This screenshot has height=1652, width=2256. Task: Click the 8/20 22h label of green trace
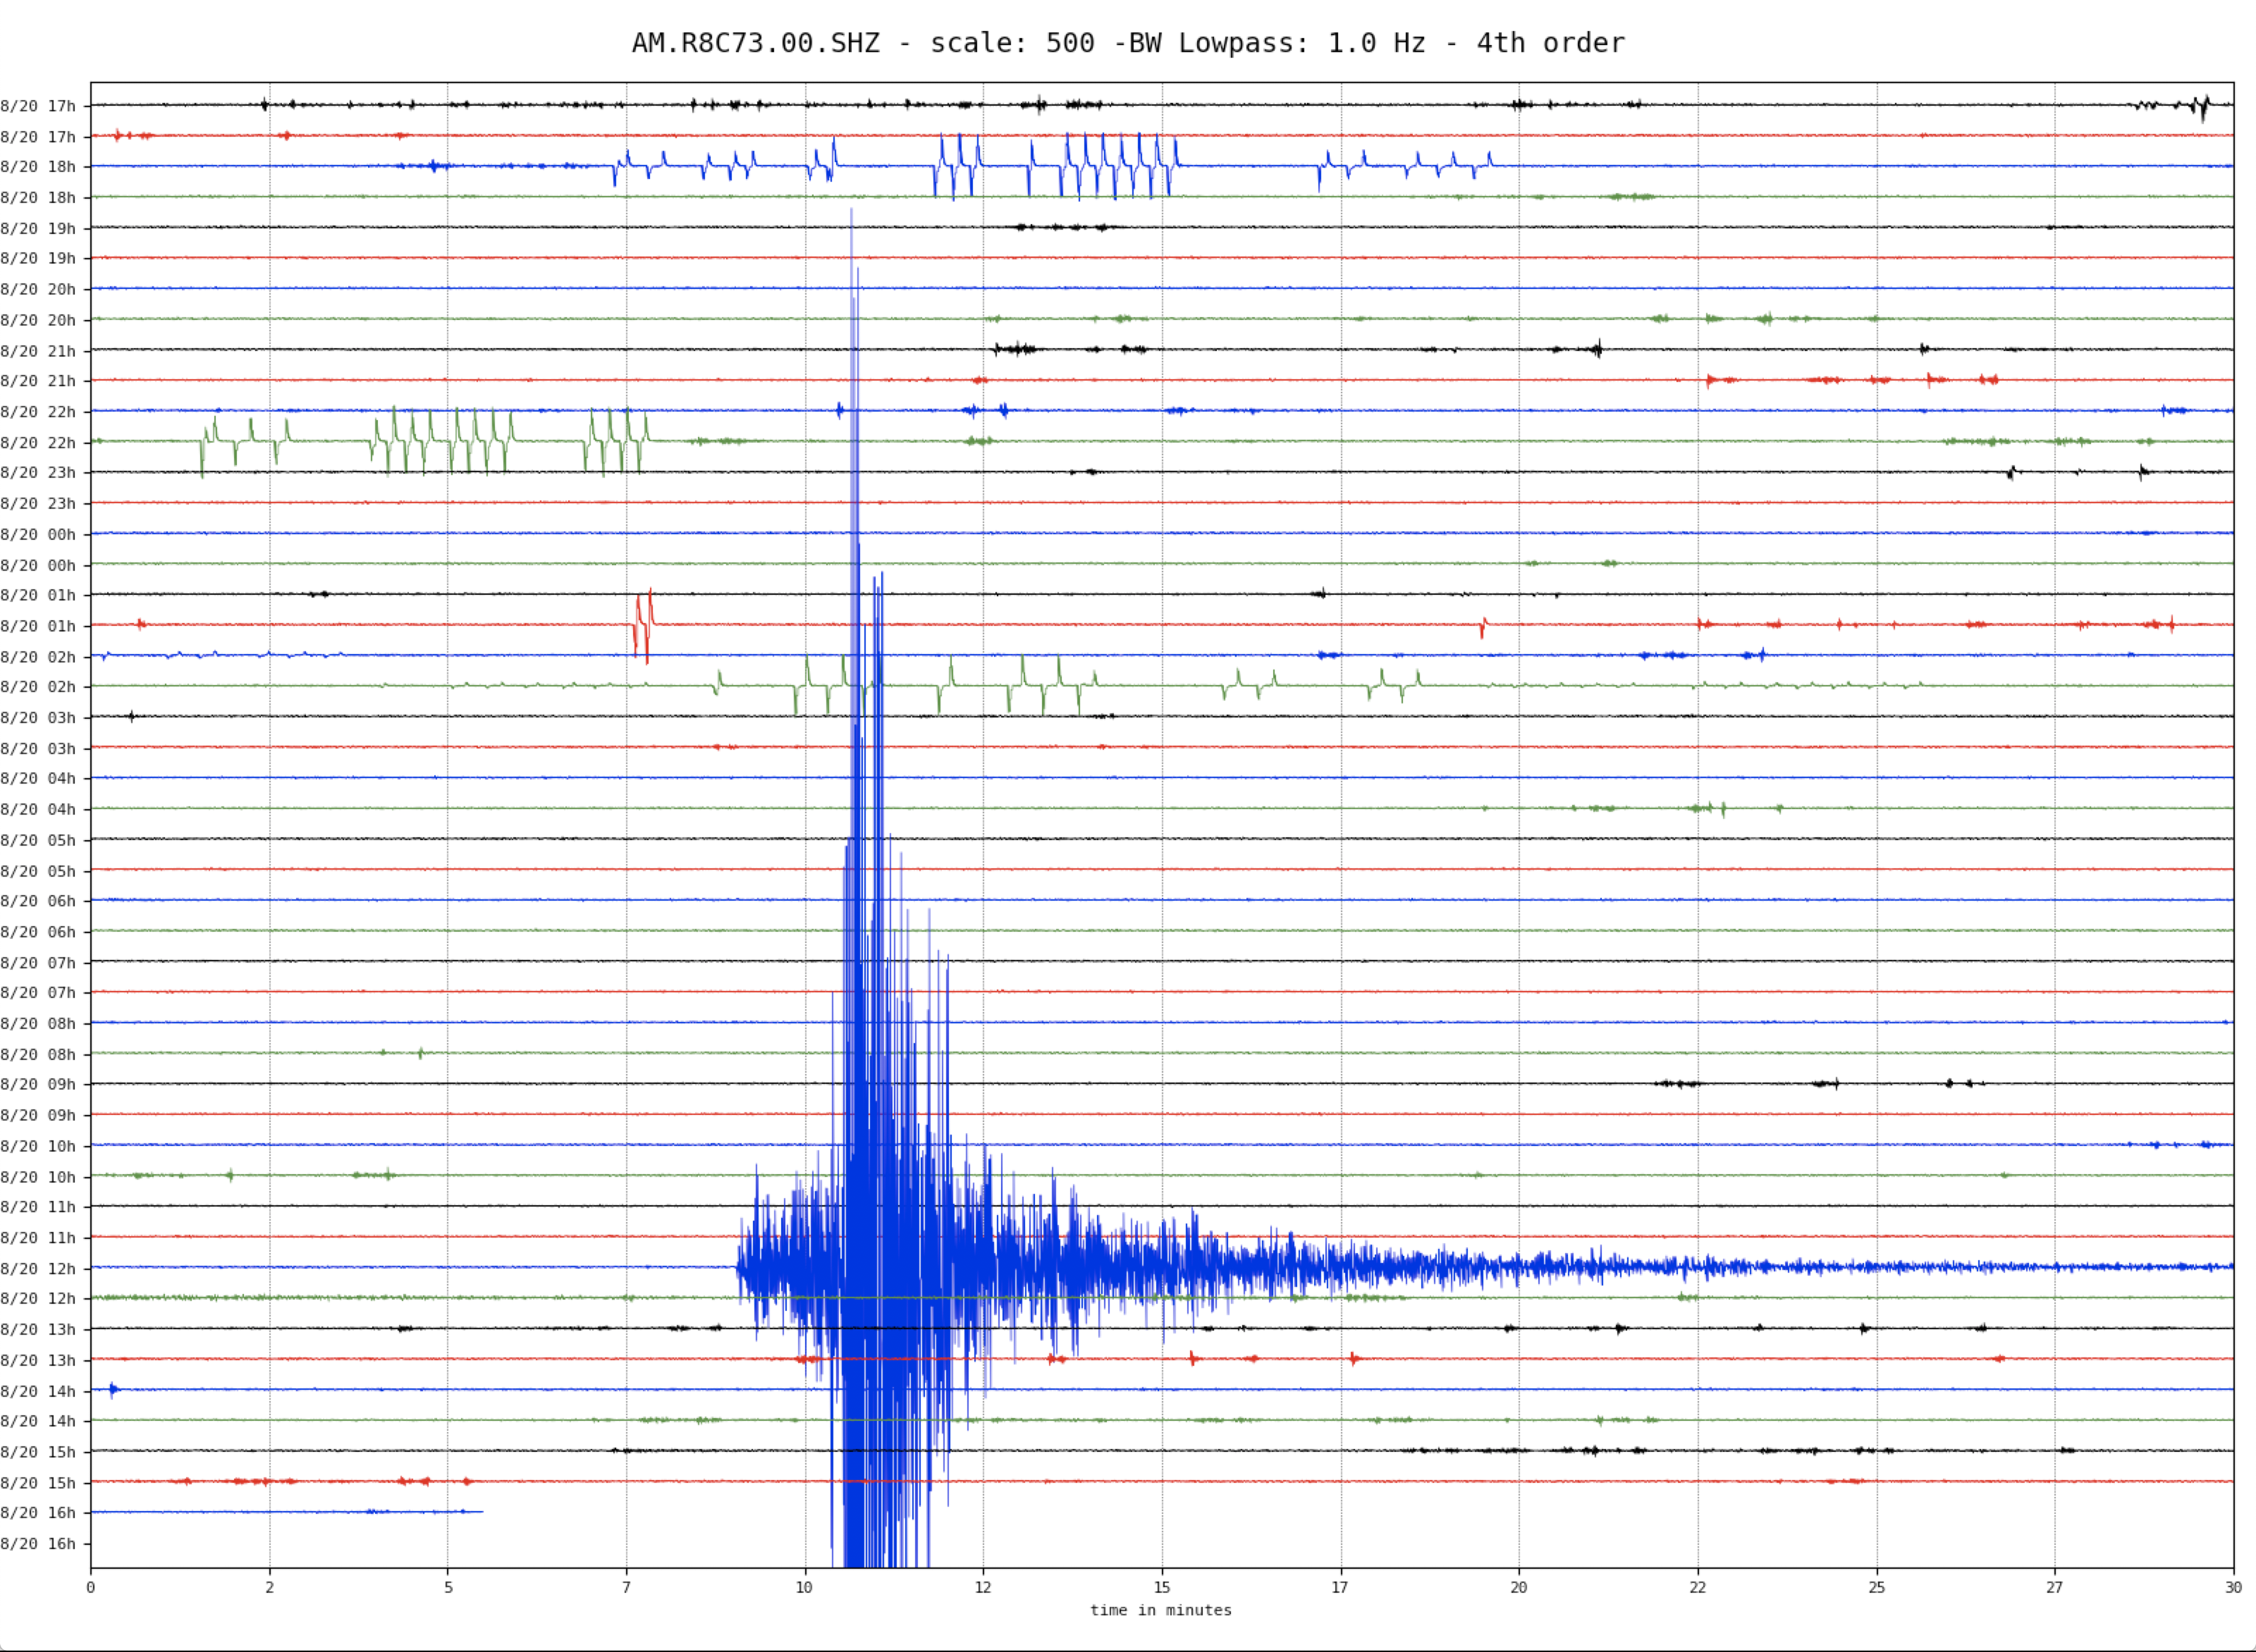pyautogui.click(x=38, y=443)
